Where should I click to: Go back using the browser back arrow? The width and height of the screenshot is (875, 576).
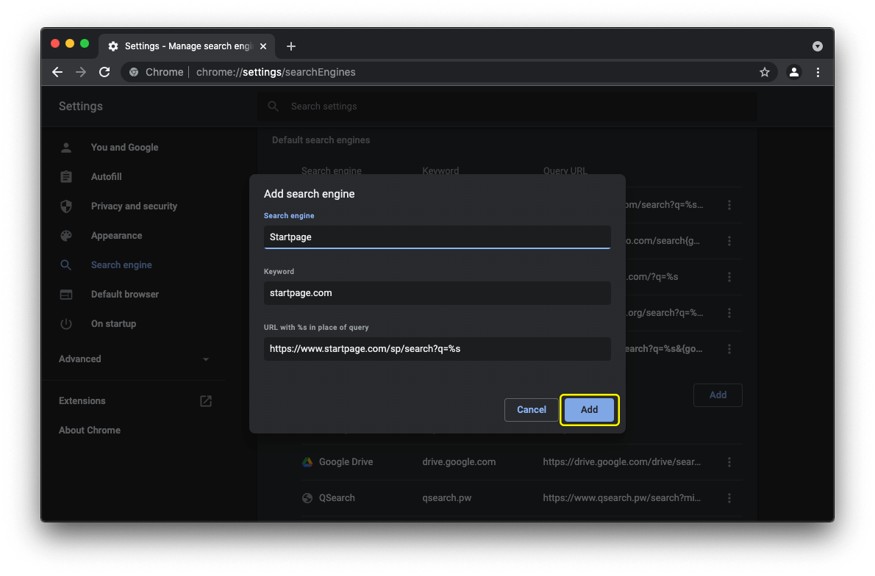click(x=57, y=72)
